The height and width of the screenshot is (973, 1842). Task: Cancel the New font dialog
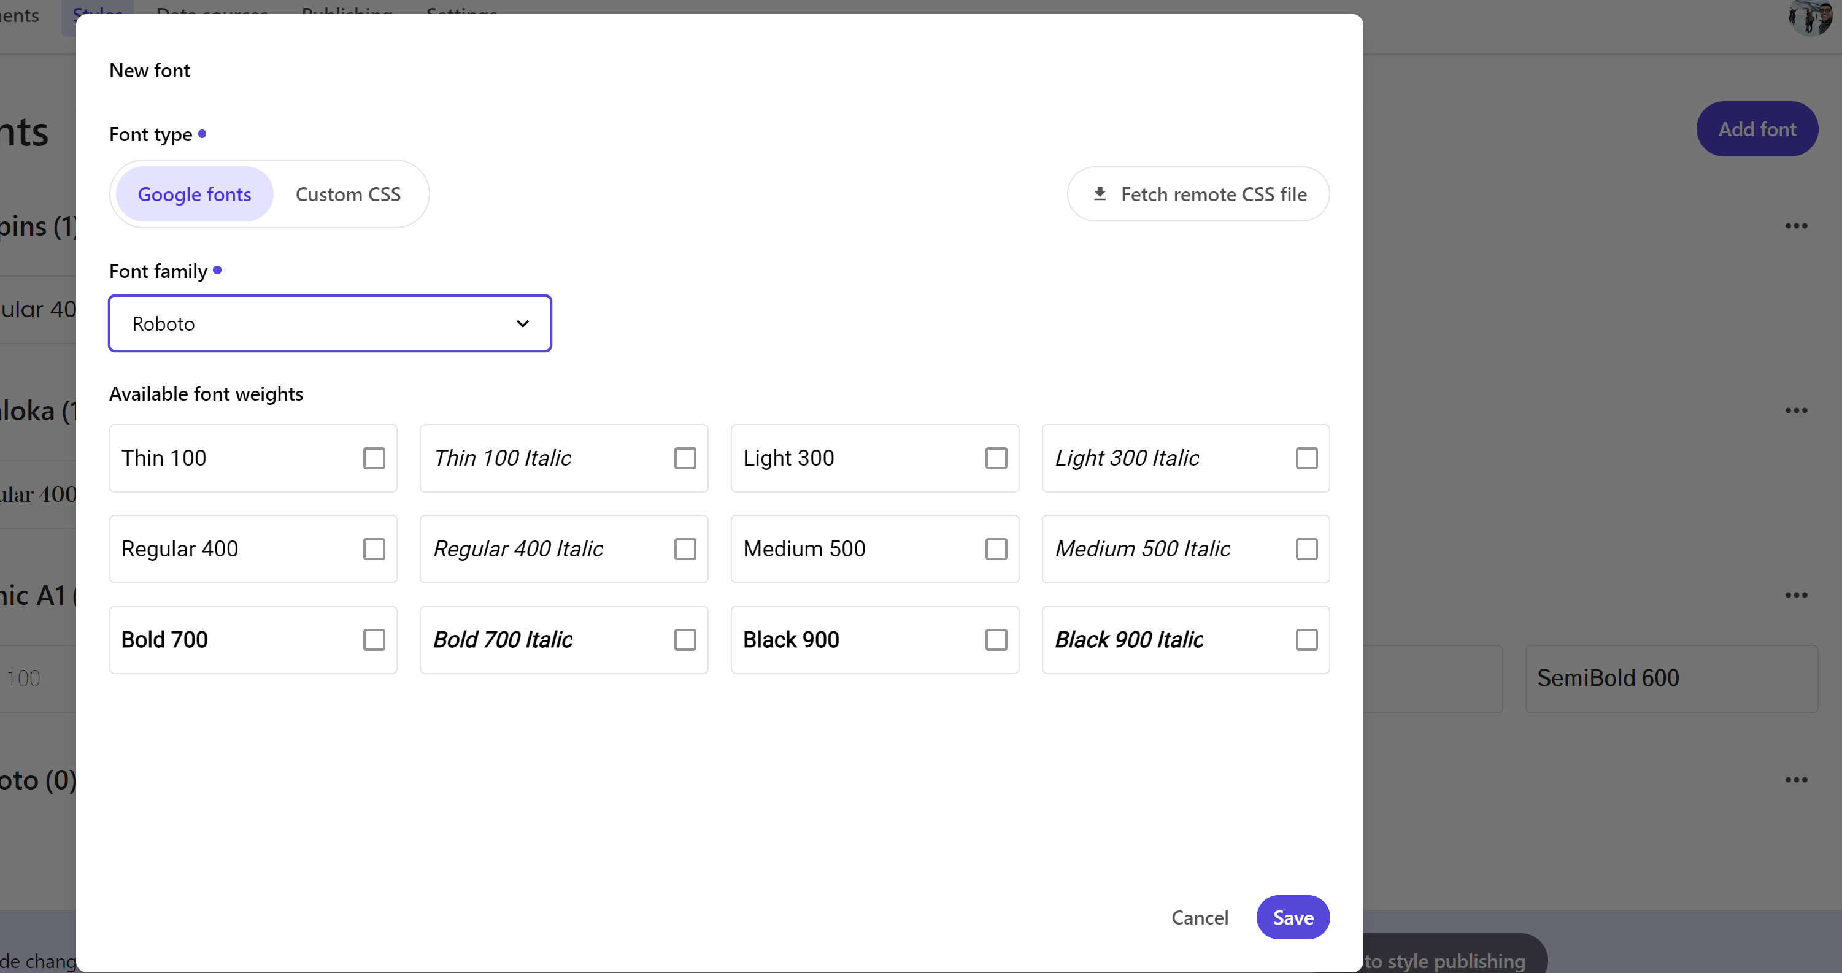[1200, 918]
